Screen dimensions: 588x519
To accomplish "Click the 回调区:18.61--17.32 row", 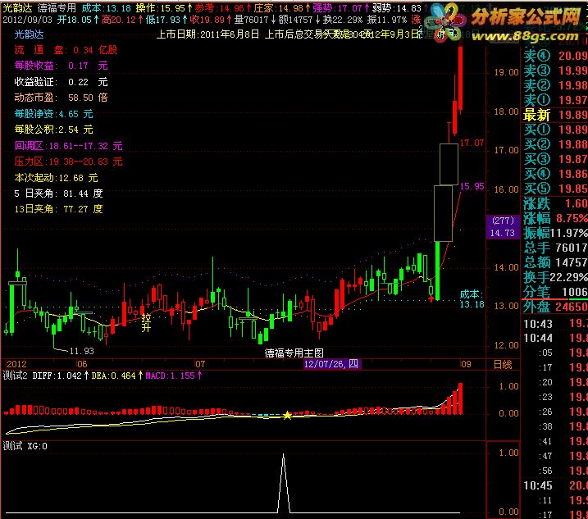I will pyautogui.click(x=69, y=145).
